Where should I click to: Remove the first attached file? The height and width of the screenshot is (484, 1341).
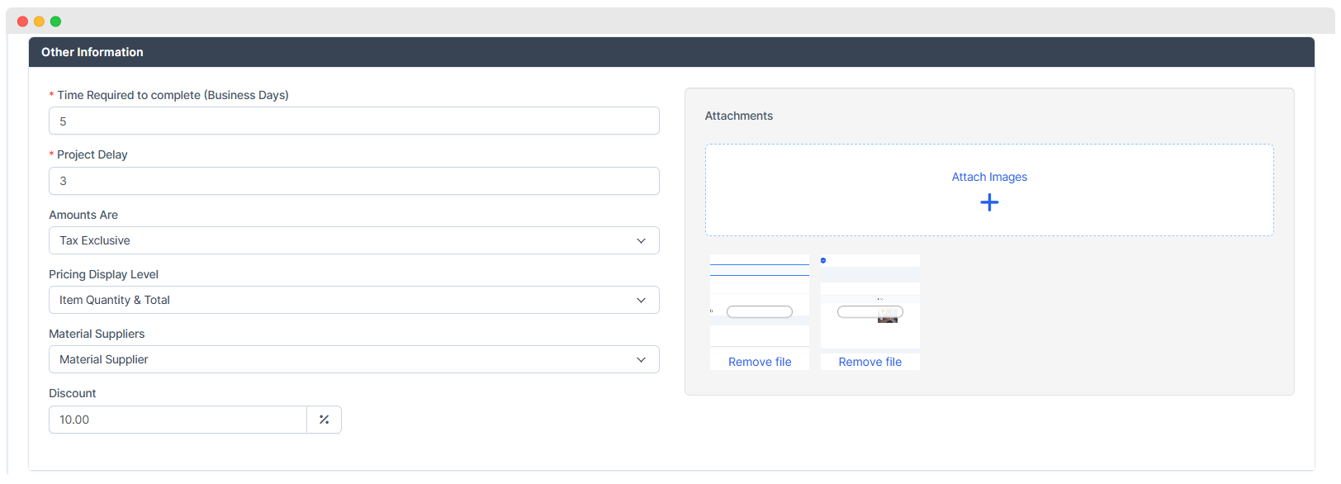click(x=760, y=362)
